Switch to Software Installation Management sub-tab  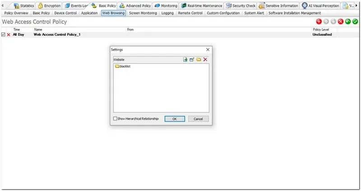click(x=295, y=13)
